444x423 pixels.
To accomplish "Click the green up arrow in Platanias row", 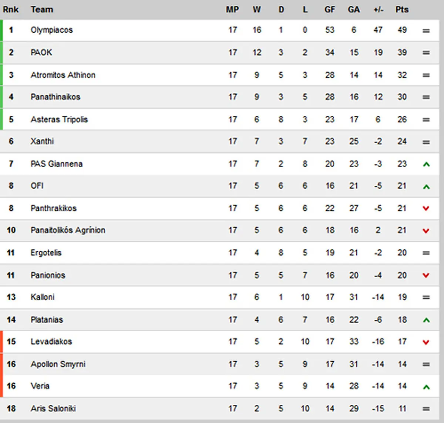I will [x=426, y=320].
